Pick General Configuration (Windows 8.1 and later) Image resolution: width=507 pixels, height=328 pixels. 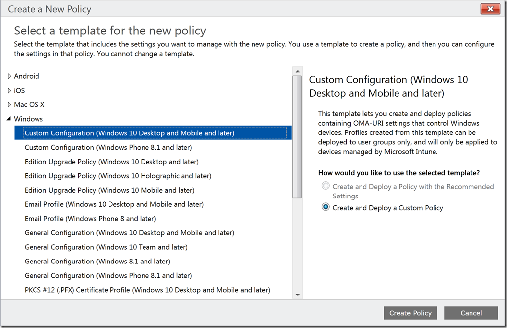click(97, 261)
